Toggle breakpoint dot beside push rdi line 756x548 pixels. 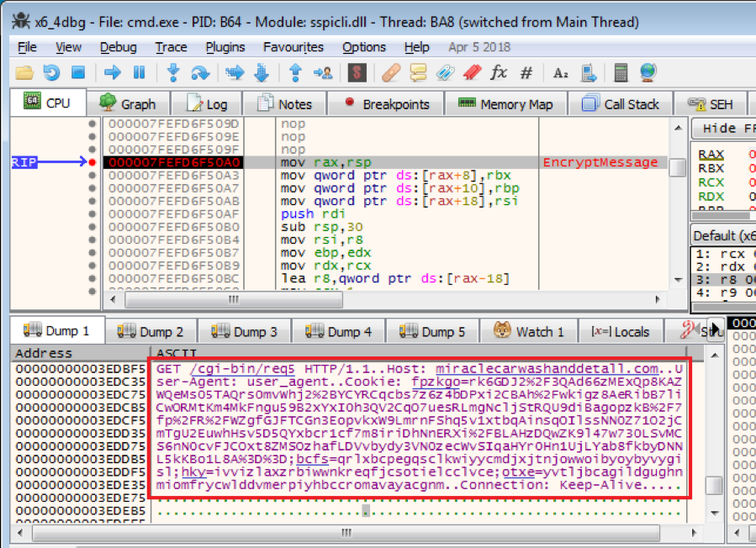(x=92, y=214)
